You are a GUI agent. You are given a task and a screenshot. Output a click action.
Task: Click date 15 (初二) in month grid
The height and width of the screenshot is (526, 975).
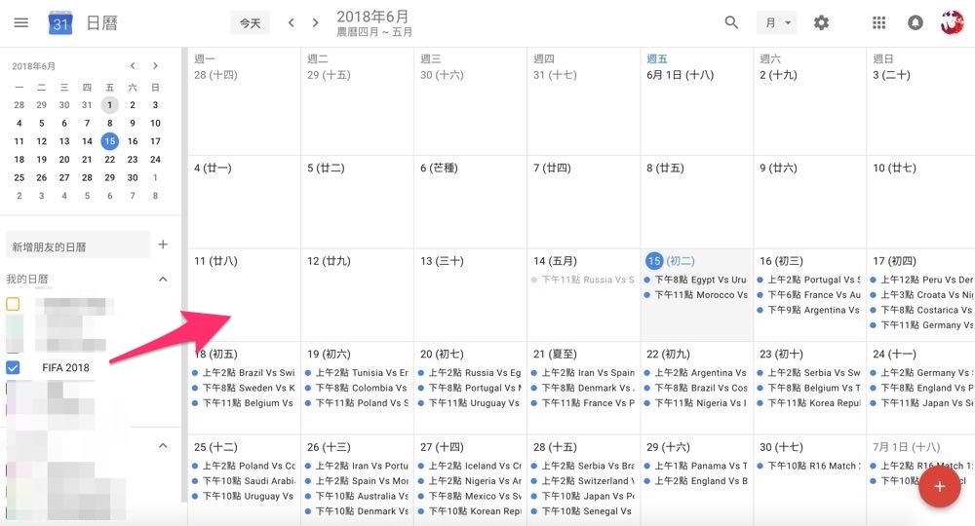[670, 261]
